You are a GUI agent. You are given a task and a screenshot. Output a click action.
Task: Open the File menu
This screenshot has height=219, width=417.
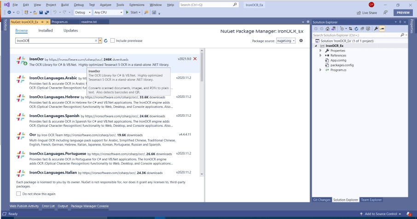tap(15, 5)
